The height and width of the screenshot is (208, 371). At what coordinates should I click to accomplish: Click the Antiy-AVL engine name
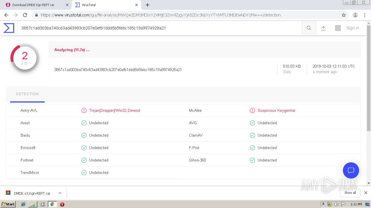coord(29,111)
